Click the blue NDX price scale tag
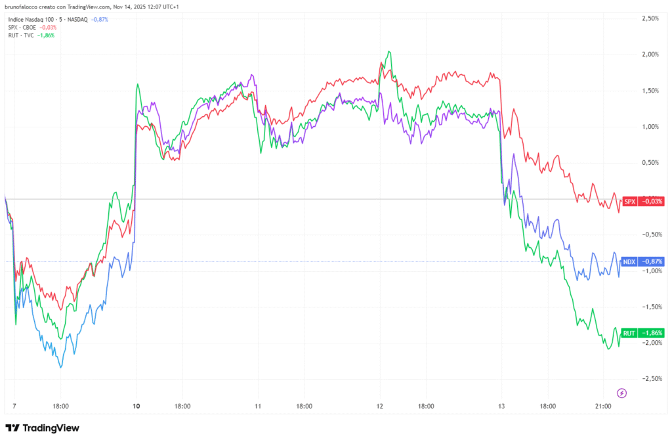672x442 pixels. (x=630, y=261)
